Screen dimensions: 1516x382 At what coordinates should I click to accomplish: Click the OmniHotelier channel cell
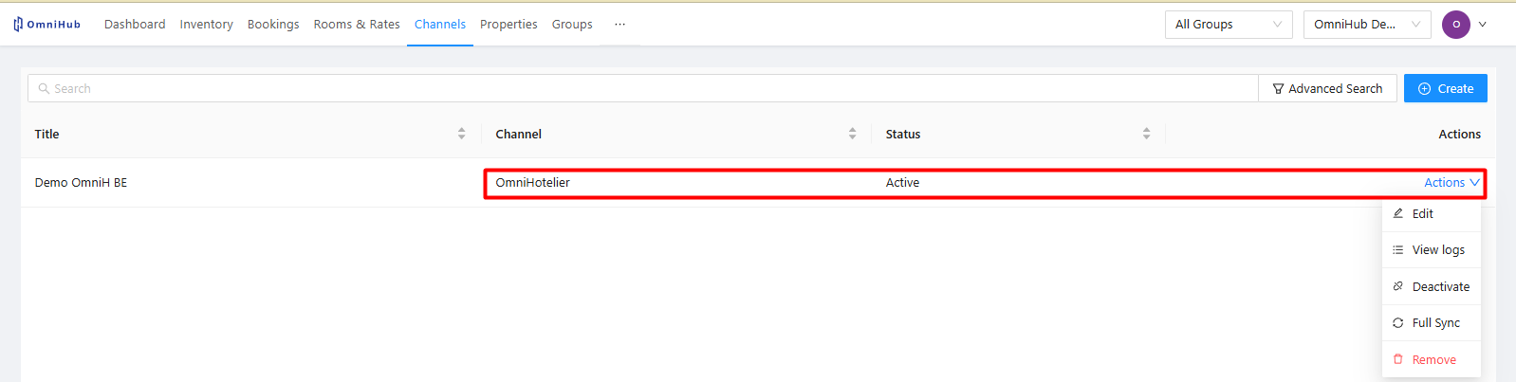coord(533,183)
